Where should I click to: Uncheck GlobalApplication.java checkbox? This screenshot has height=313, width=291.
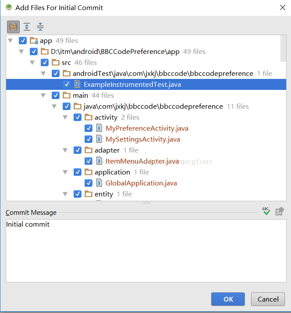click(89, 183)
